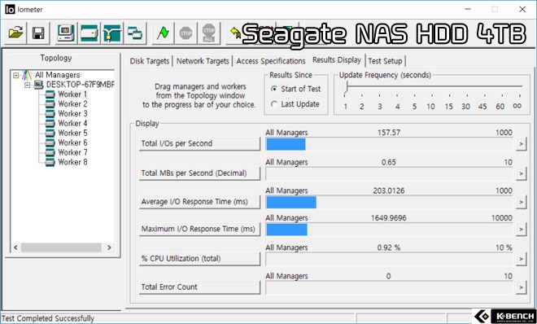Click topology scrollbar right arrow

point(109,247)
